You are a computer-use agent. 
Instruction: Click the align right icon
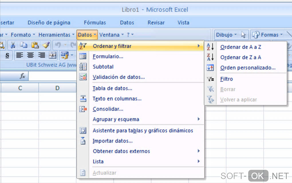pyautogui.click(x=42, y=55)
